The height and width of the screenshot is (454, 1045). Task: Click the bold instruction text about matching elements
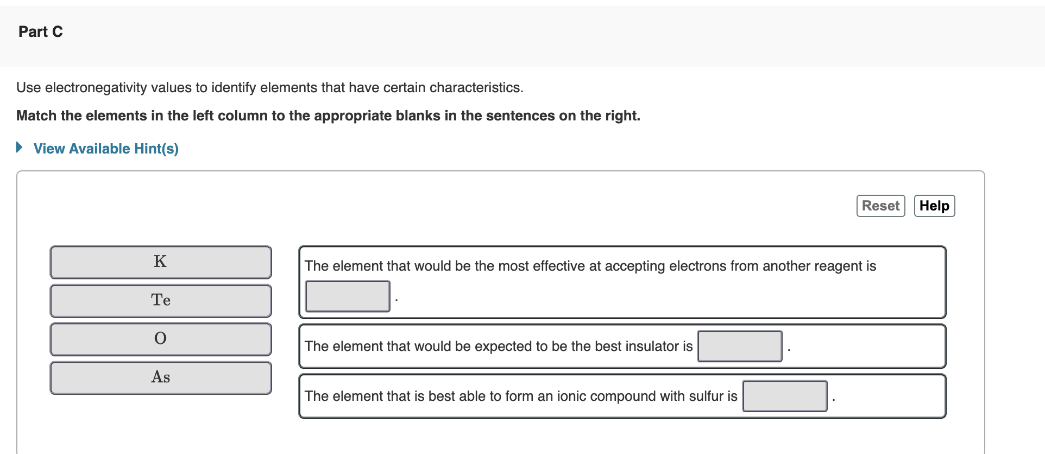[x=328, y=116]
